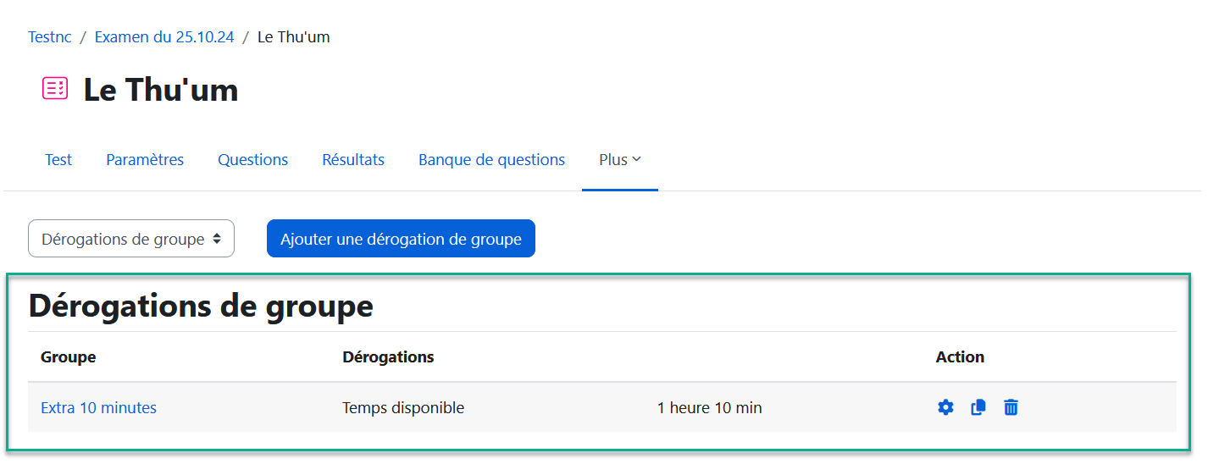Duplicate the Extra 10 minutes override

[978, 407]
